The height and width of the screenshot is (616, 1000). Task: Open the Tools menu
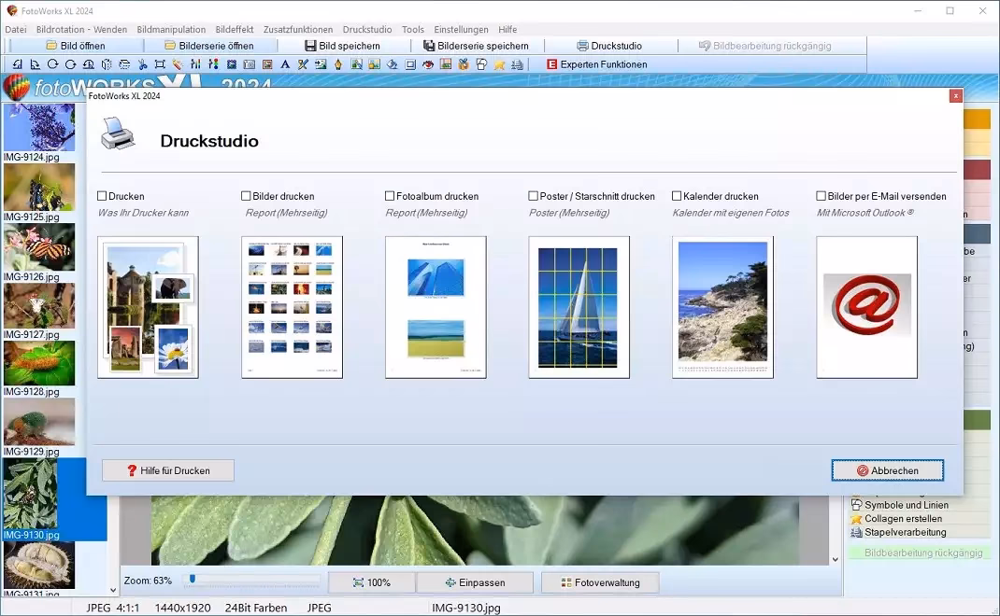pos(413,29)
